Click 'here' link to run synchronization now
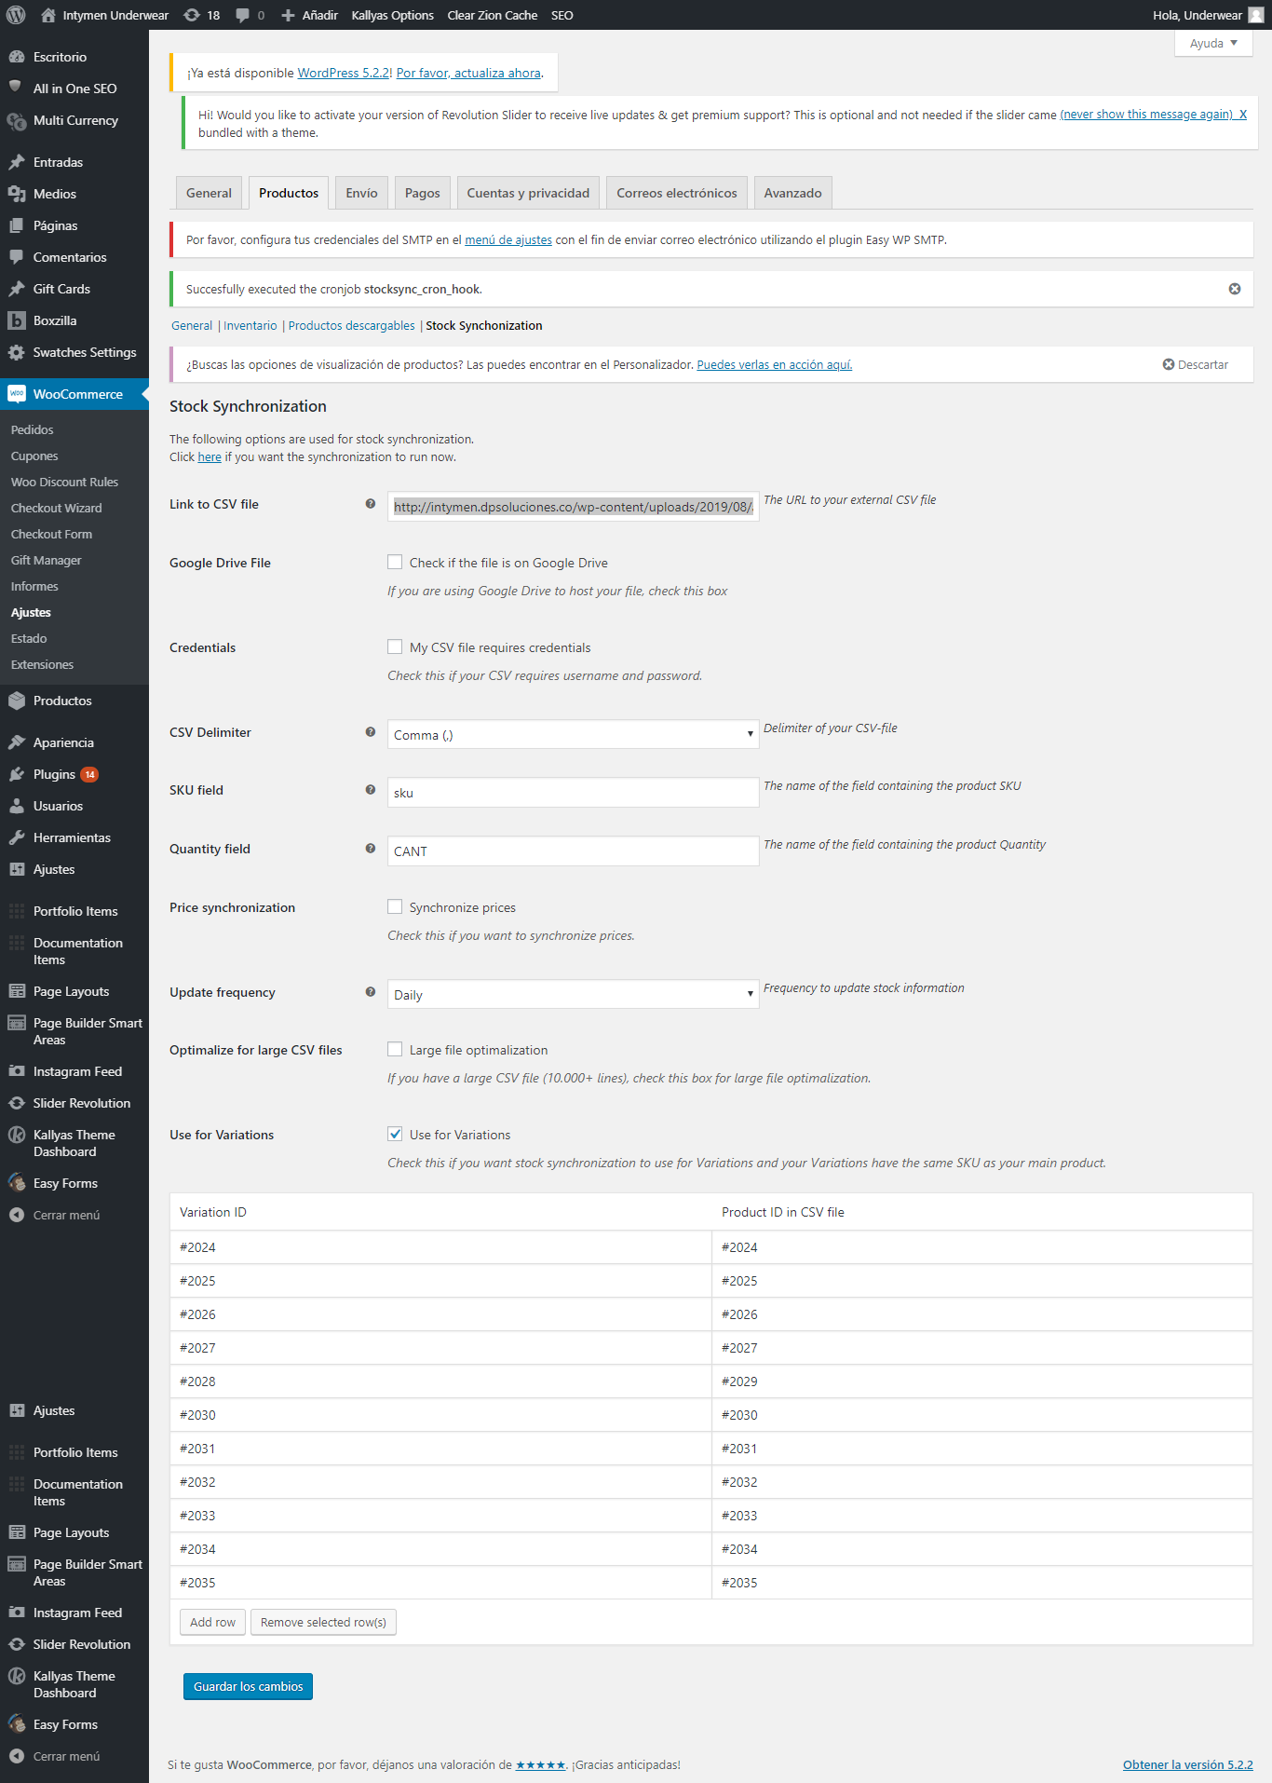The height and width of the screenshot is (1783, 1272). coord(210,456)
